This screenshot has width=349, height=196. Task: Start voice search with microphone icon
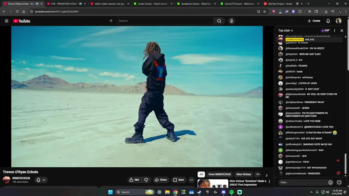coord(231,21)
